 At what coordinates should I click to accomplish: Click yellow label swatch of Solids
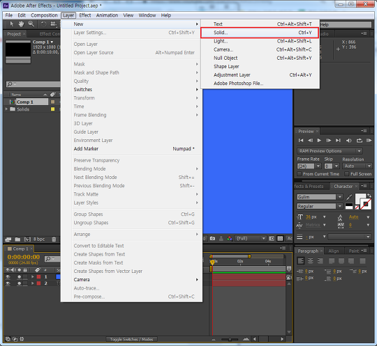tap(52, 109)
